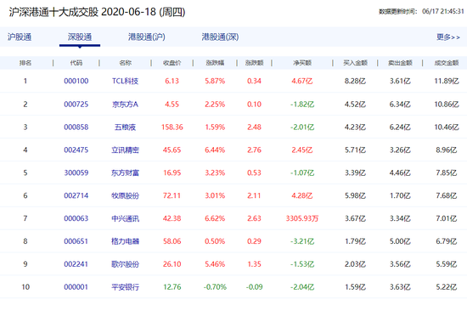The height and width of the screenshot is (311, 467).
Task: Open the 港股通(深) tab
Action: pos(220,37)
